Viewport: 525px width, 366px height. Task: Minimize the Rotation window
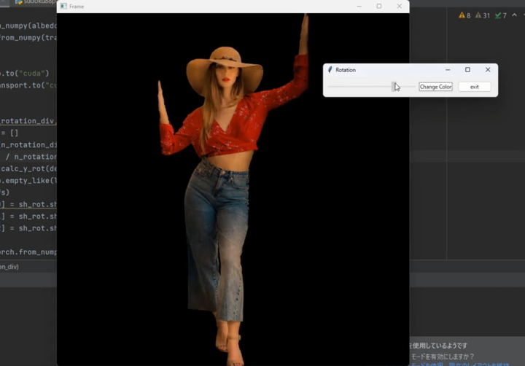coord(448,70)
